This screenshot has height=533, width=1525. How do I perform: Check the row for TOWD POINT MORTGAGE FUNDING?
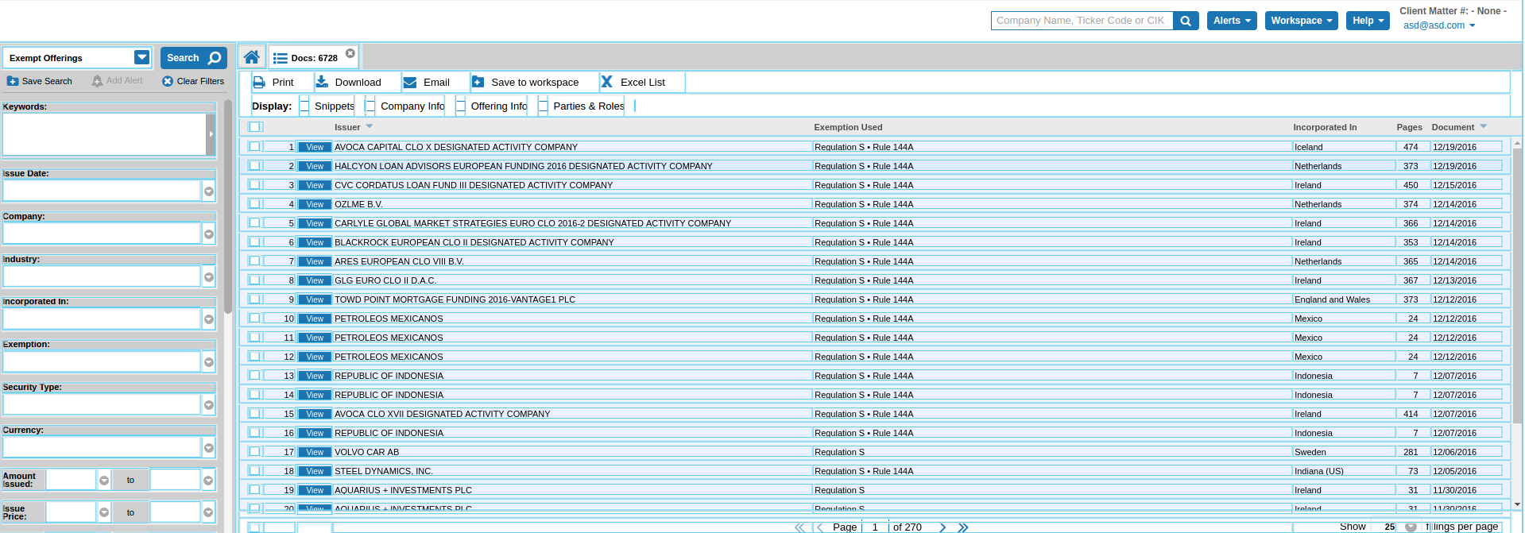pos(254,299)
